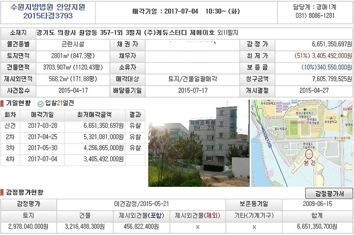Click the 외11필지 text

pos(228,33)
